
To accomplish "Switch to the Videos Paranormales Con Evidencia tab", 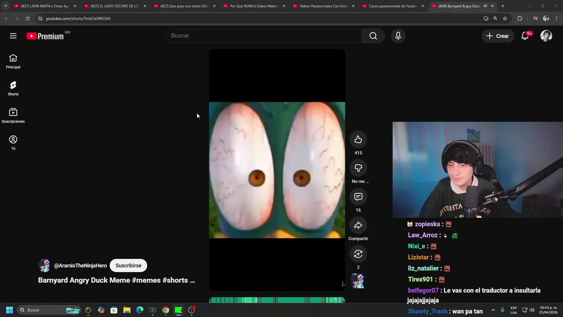I will [324, 6].
